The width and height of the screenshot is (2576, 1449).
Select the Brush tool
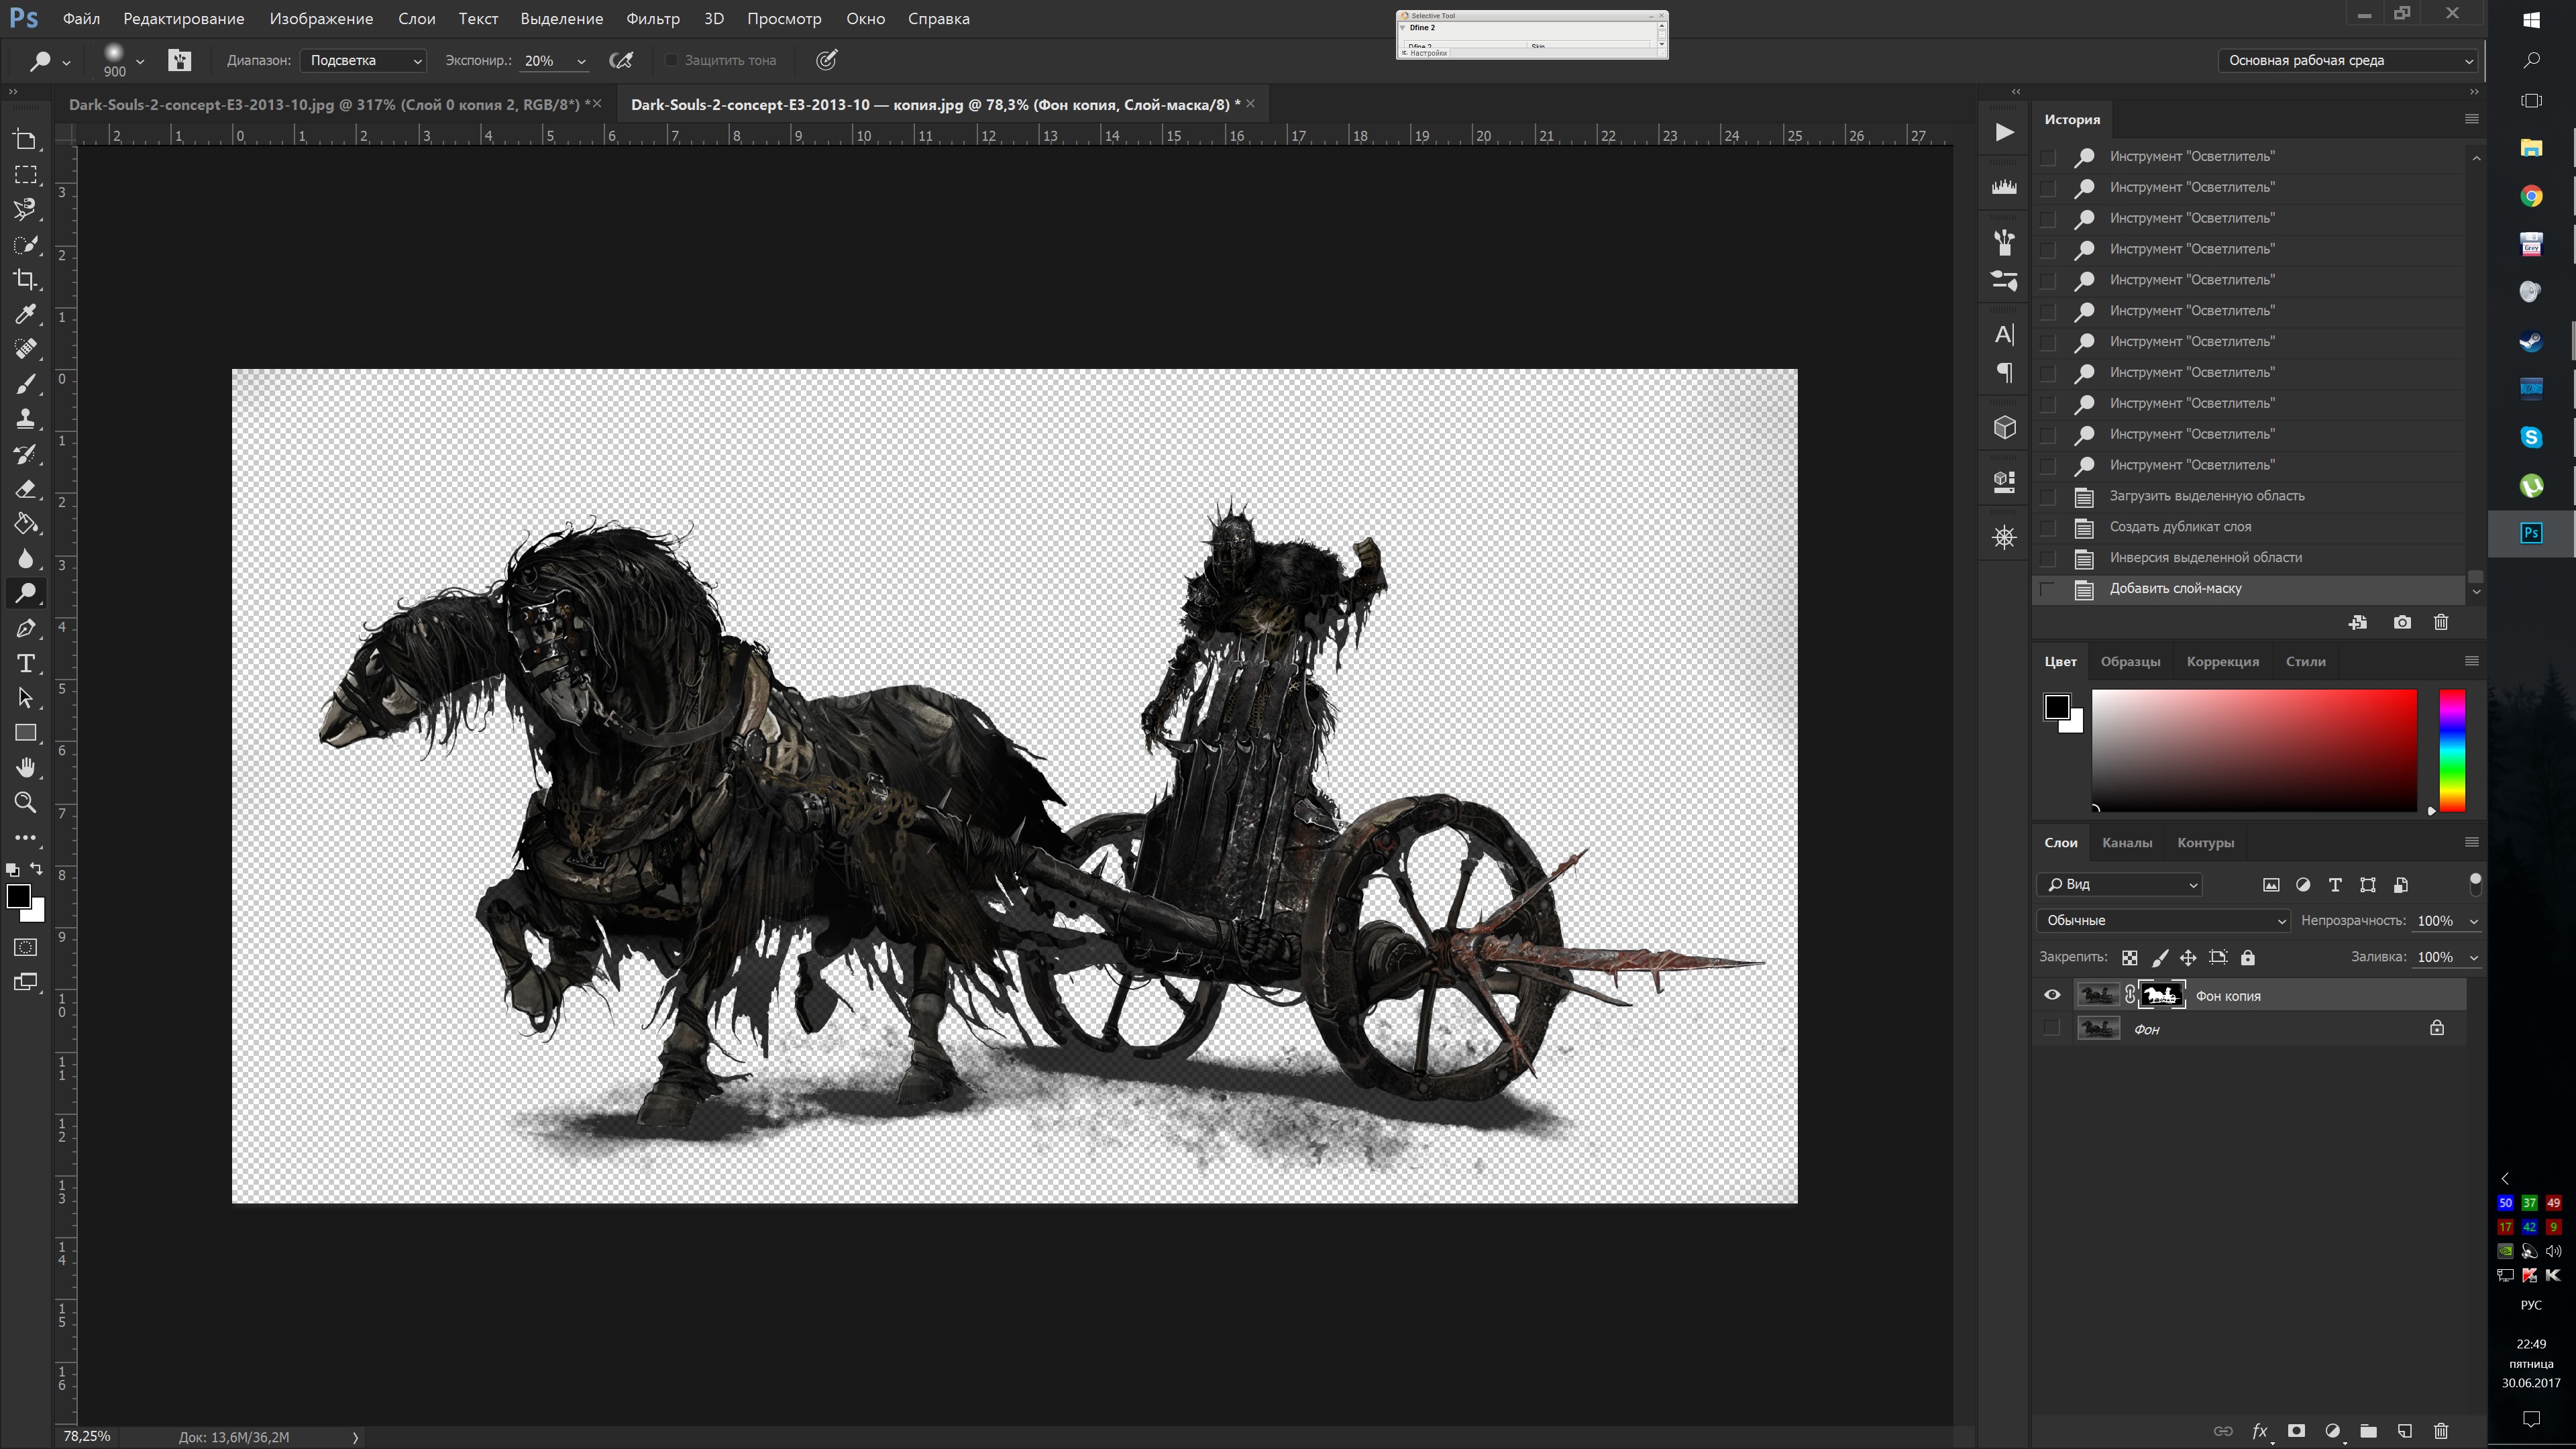click(26, 384)
